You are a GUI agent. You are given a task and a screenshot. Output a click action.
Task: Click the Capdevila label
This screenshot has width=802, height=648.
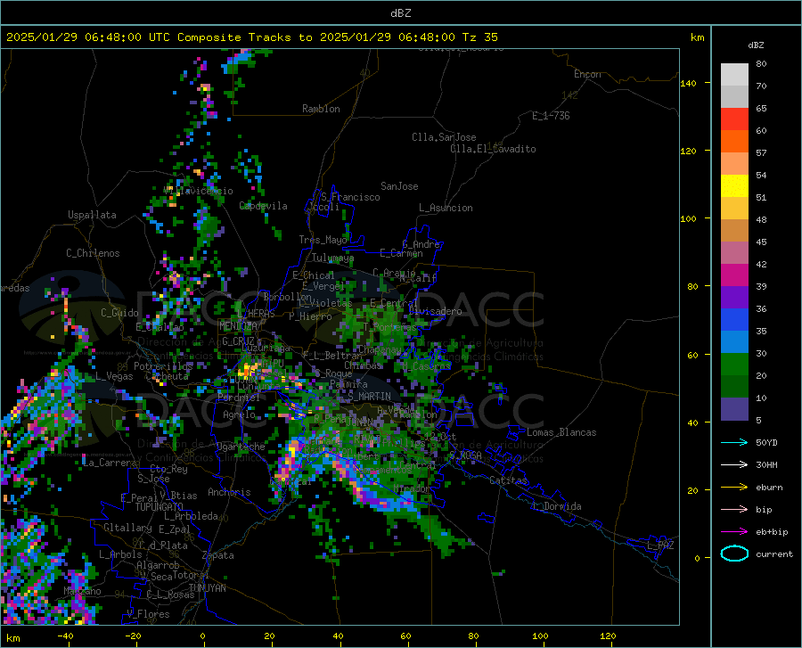tap(263, 206)
